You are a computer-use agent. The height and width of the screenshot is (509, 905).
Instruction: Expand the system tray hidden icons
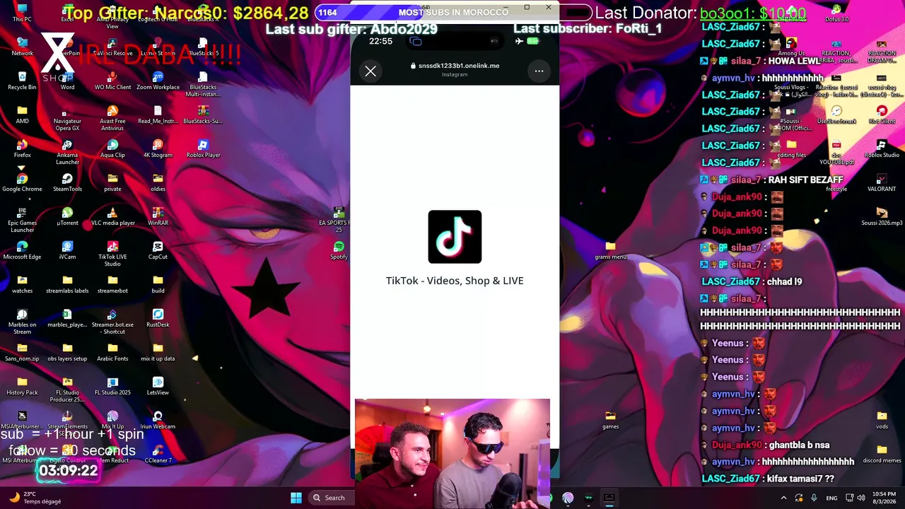[783, 498]
